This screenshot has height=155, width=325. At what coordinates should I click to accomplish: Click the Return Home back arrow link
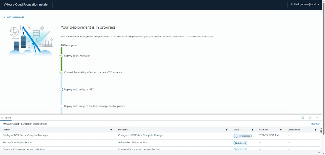[14, 17]
